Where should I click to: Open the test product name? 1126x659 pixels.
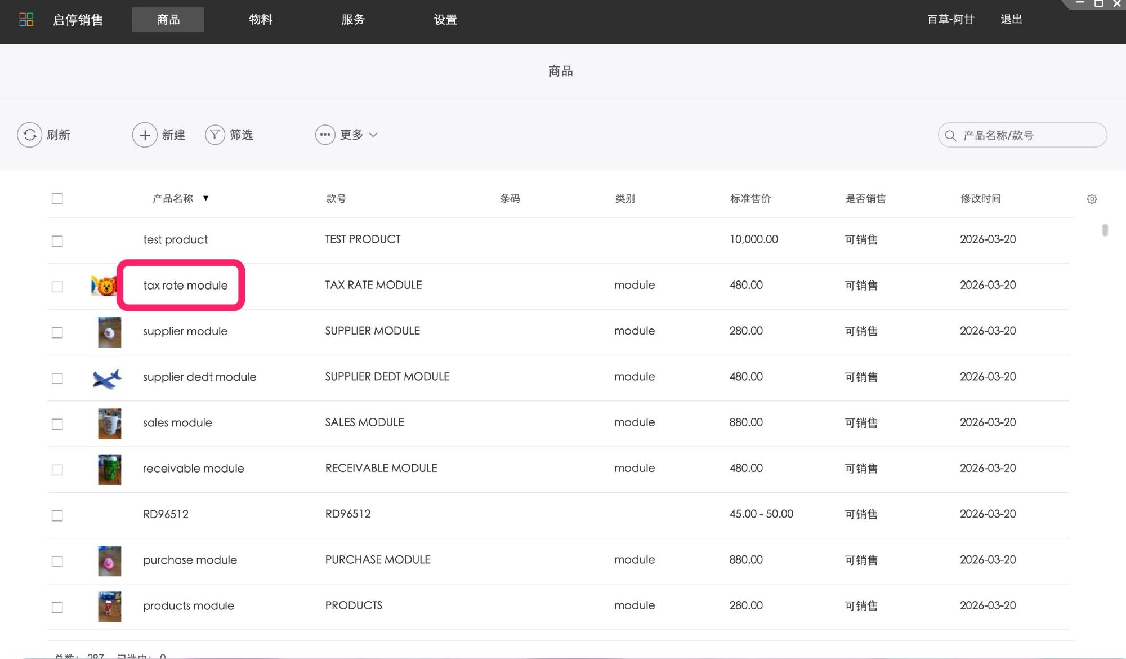175,240
